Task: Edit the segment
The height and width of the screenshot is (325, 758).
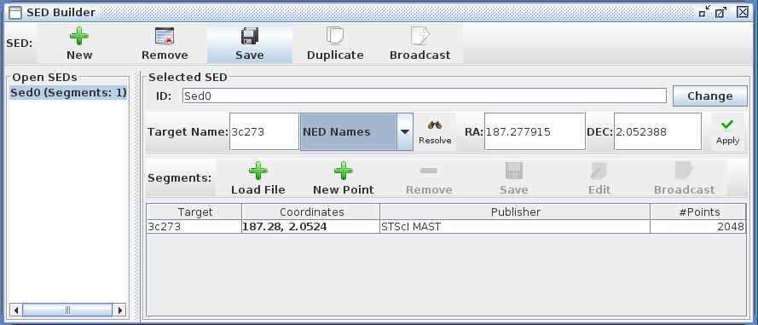Action: [599, 178]
